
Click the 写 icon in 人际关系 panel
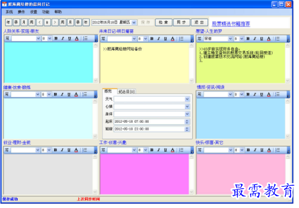tap(7, 39)
